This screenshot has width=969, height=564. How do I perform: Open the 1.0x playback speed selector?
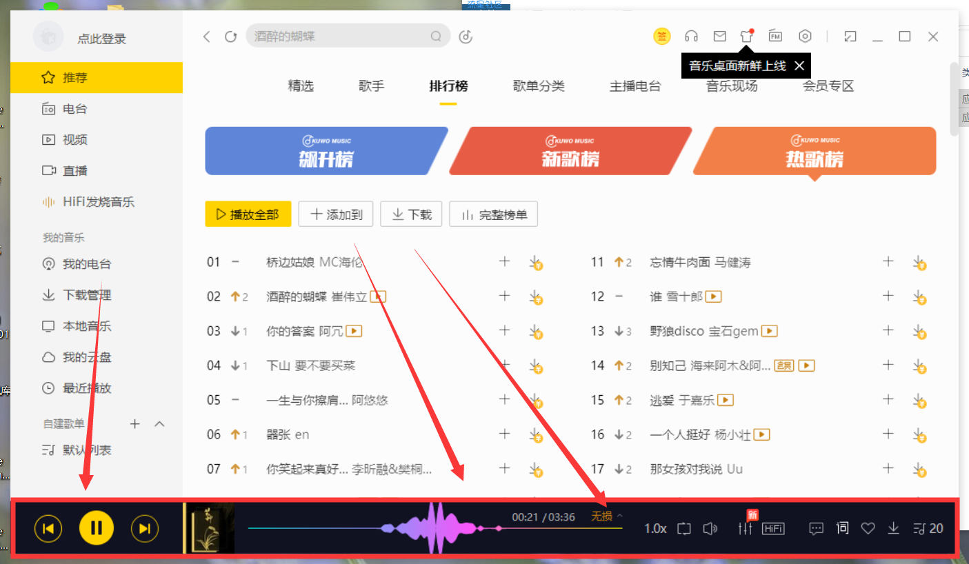[655, 529]
